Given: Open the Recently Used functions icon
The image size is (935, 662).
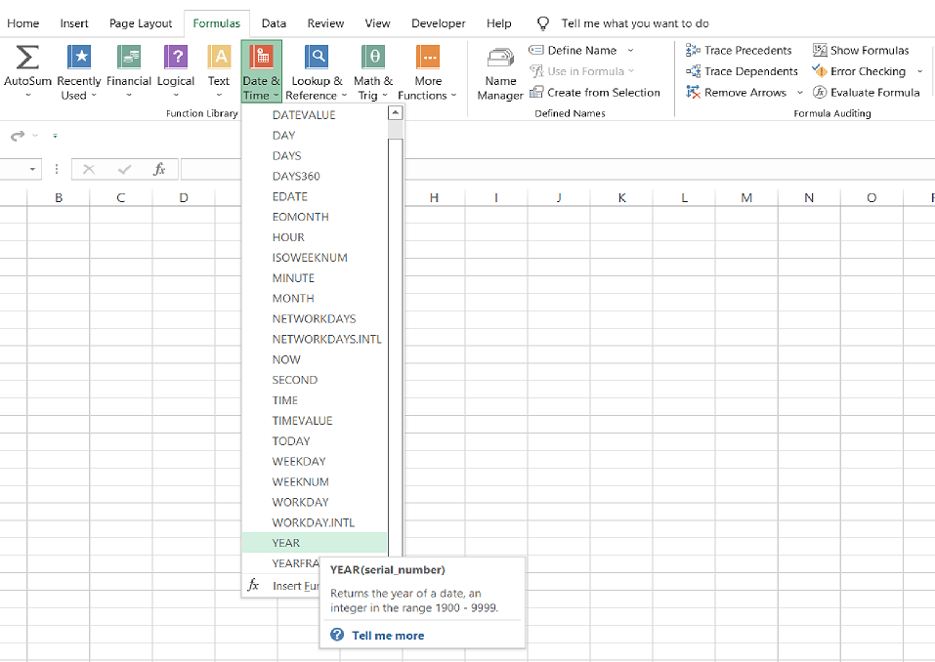Looking at the screenshot, I should click(x=79, y=58).
